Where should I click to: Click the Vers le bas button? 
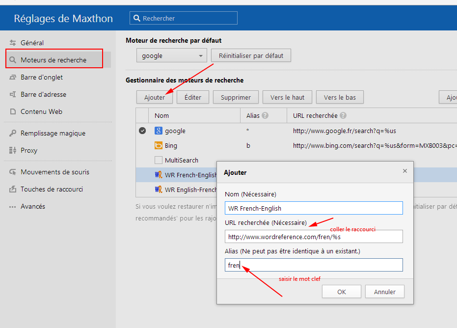coord(340,97)
